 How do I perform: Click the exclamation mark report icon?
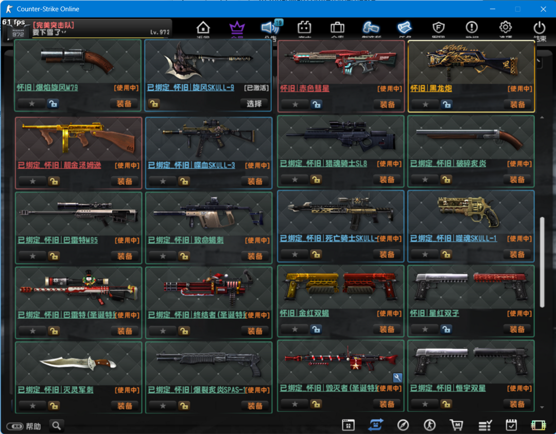point(472,27)
